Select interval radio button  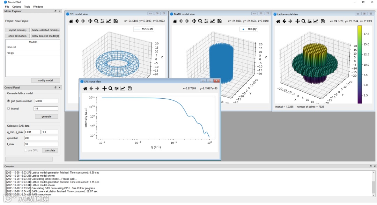click(x=8, y=109)
